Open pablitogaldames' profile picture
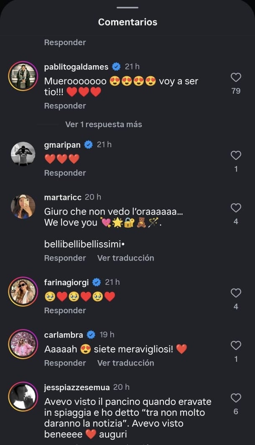This screenshot has height=445, width=255. click(23, 76)
